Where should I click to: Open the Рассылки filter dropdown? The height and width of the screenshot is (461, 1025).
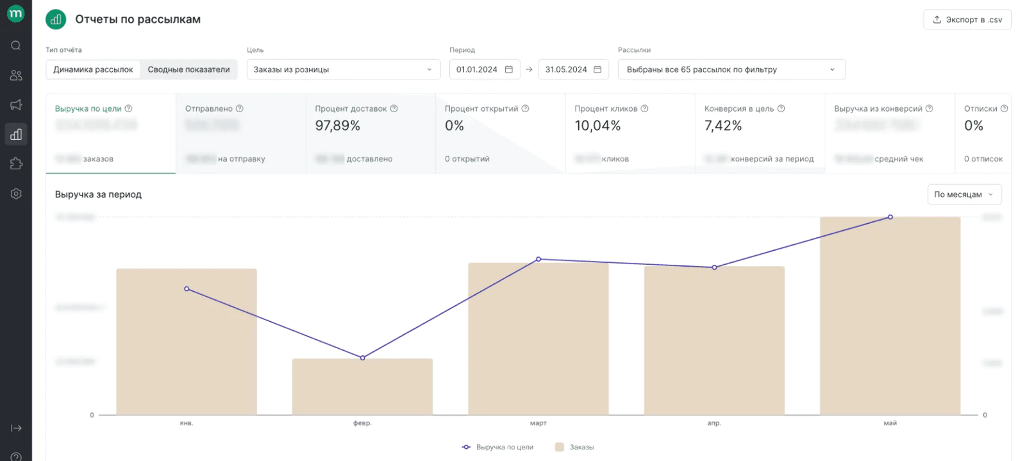coord(731,69)
